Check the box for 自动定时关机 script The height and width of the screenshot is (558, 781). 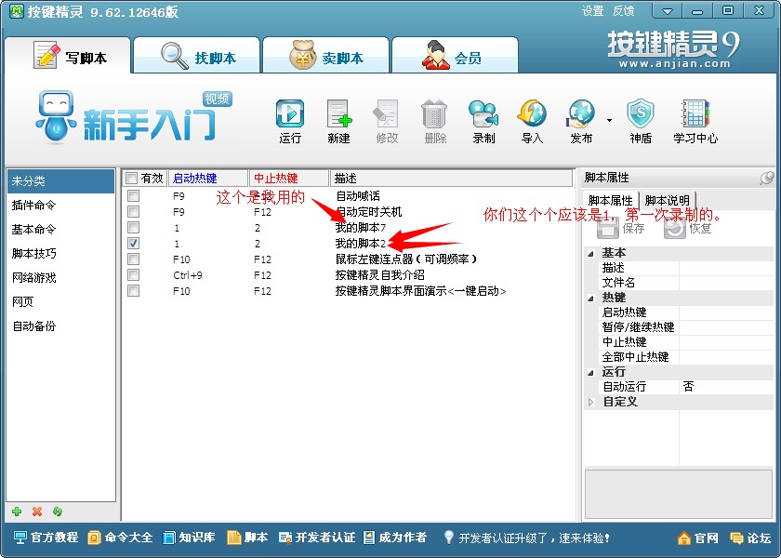point(133,212)
